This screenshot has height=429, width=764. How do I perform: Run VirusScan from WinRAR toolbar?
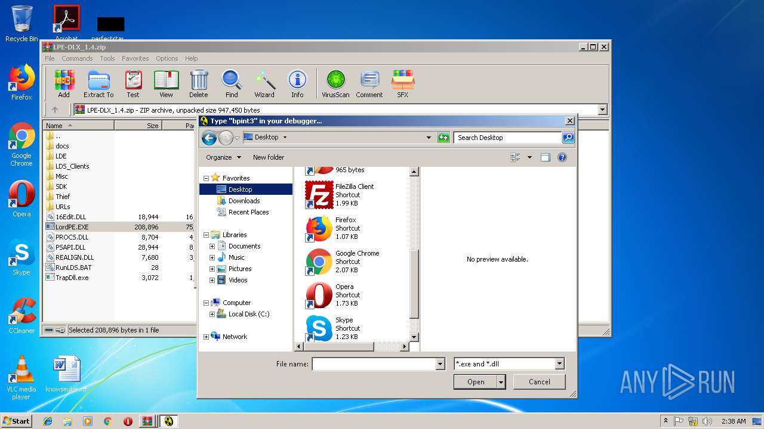point(335,84)
